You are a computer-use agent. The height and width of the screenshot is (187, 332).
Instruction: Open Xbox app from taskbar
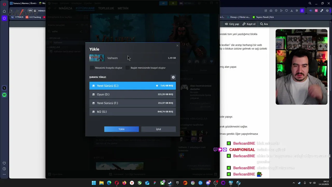click(x=162, y=183)
